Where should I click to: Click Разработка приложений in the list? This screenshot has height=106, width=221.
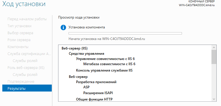pyautogui.click(x=96, y=82)
